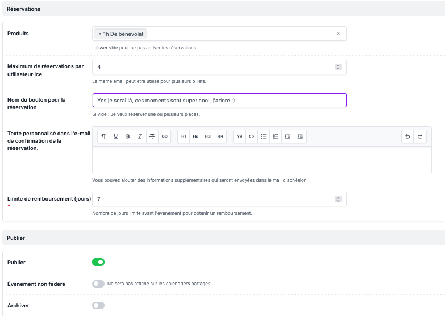Create a numbered list
Screen dimensions: 445x316
(x=276, y=136)
